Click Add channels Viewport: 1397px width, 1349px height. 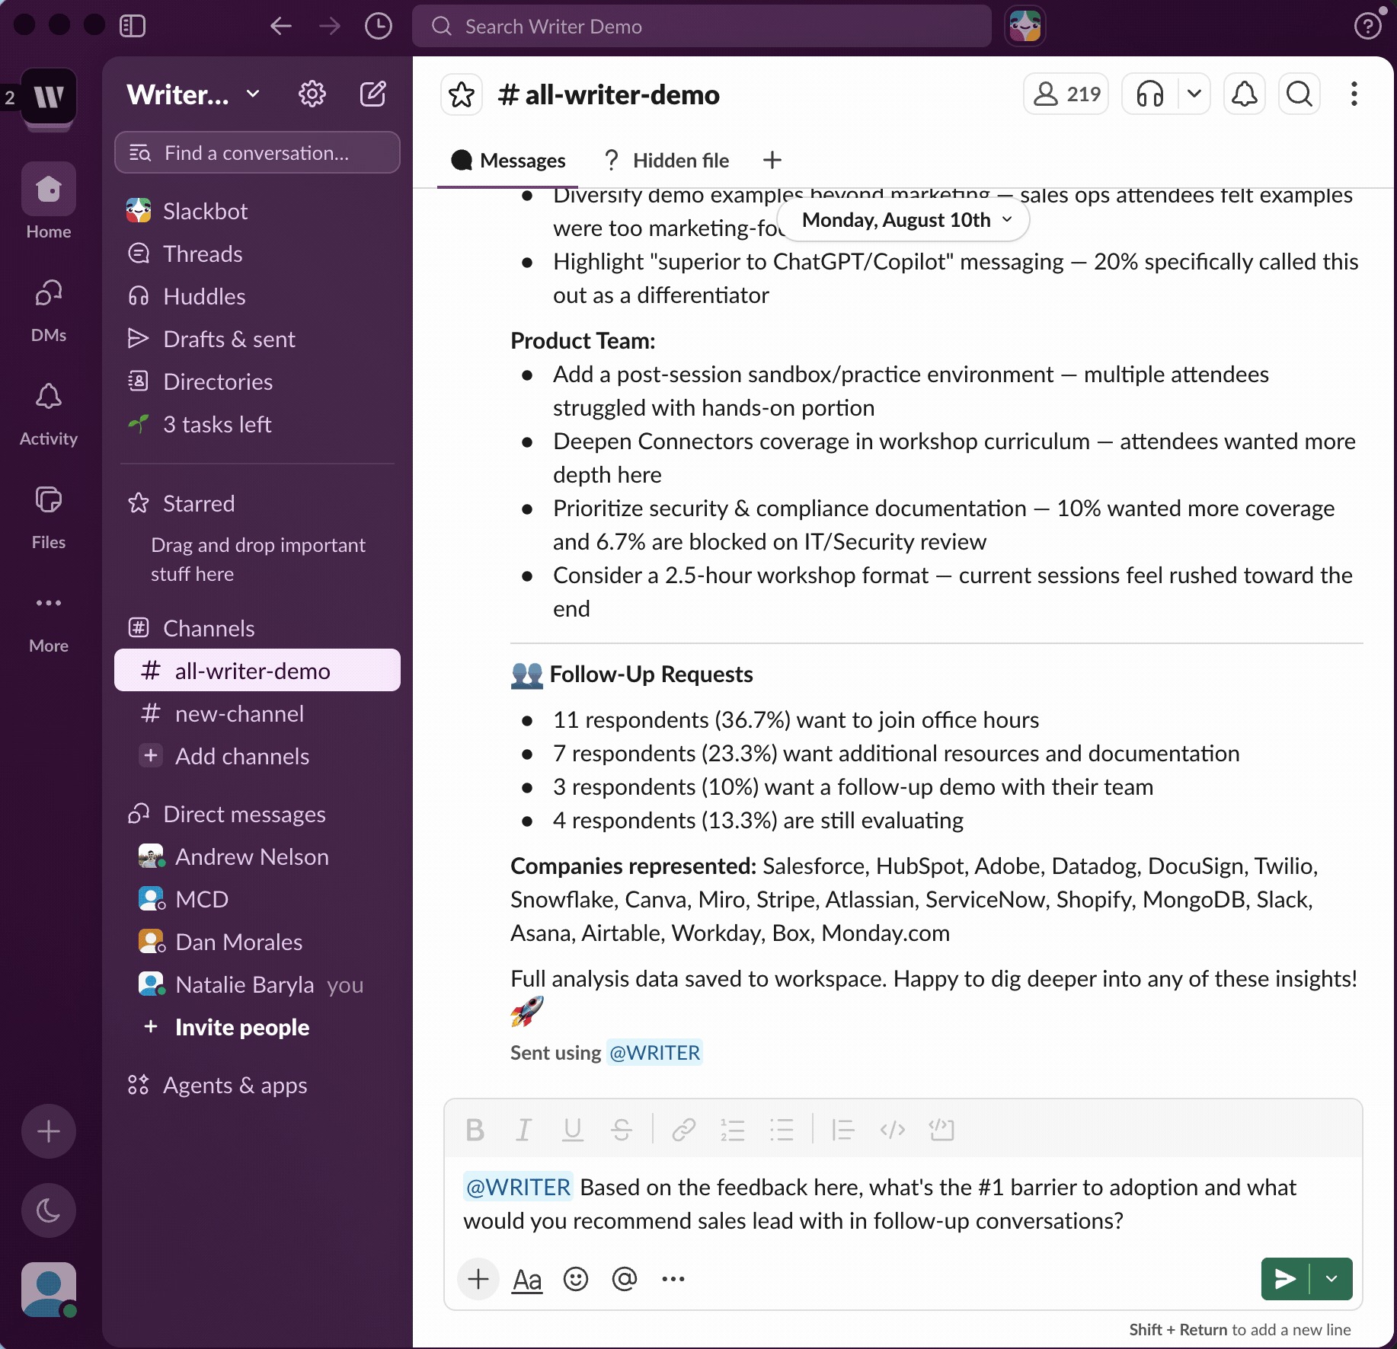[x=257, y=756]
